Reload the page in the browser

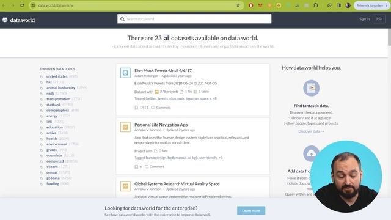[22, 5]
